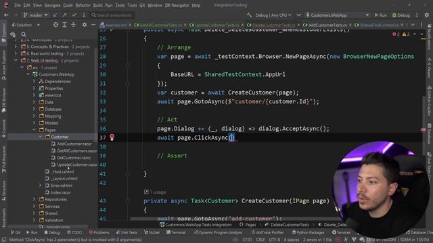Open the Python Packages tool window
The width and height of the screenshot is (433, 243).
(x=309, y=232)
